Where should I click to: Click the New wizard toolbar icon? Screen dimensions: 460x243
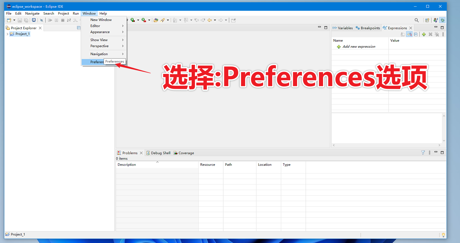(9, 20)
